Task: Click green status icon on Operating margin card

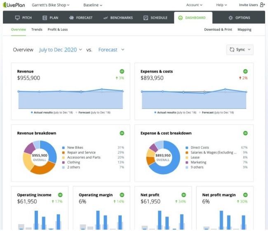Action: (x=122, y=195)
